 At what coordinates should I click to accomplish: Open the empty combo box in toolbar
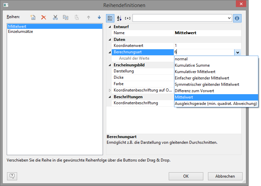tap(229, 18)
